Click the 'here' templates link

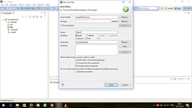(x=115, y=69)
